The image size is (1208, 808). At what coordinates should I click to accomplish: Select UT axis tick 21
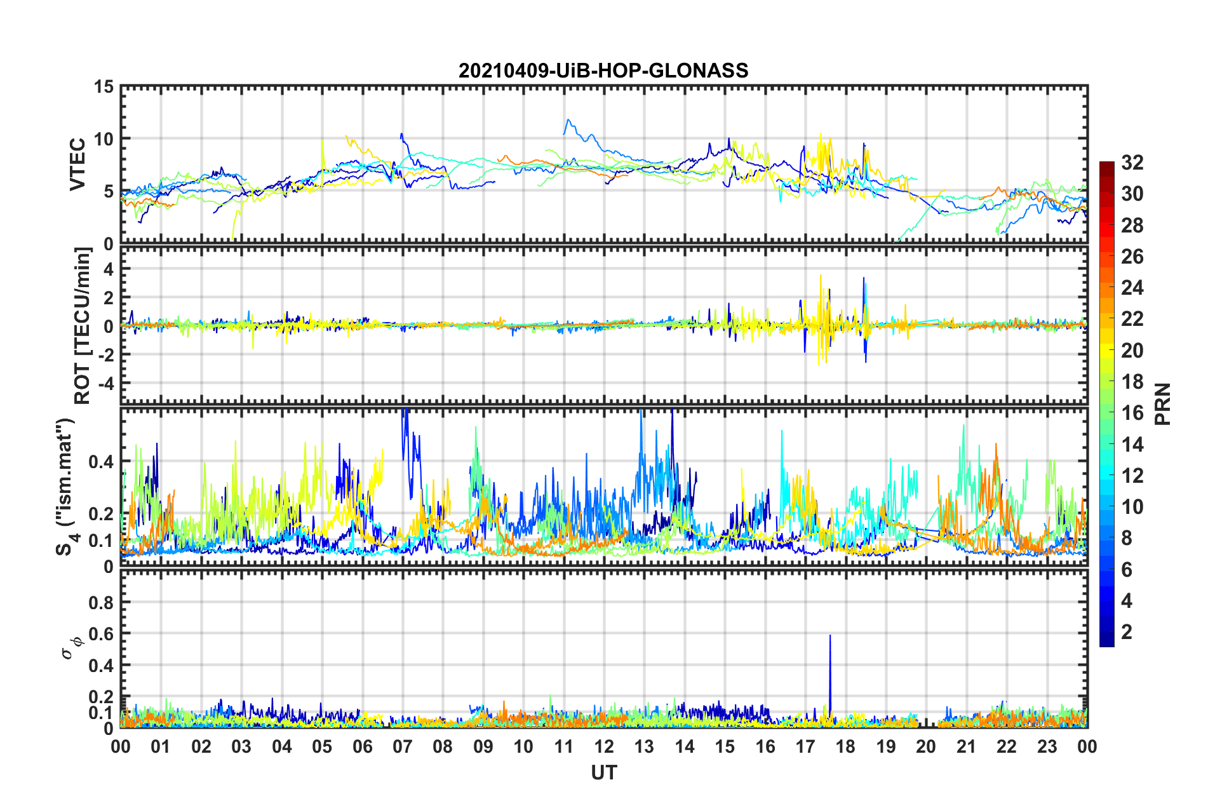coord(967,746)
